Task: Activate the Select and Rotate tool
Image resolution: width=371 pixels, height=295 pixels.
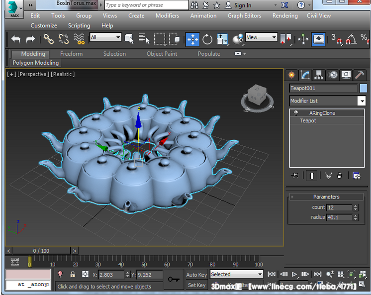Action: pos(207,39)
